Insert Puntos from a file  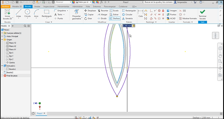click(172, 15)
